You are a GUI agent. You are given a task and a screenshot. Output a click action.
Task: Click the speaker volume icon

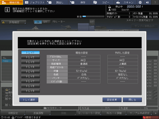pyautogui.click(x=147, y=2)
